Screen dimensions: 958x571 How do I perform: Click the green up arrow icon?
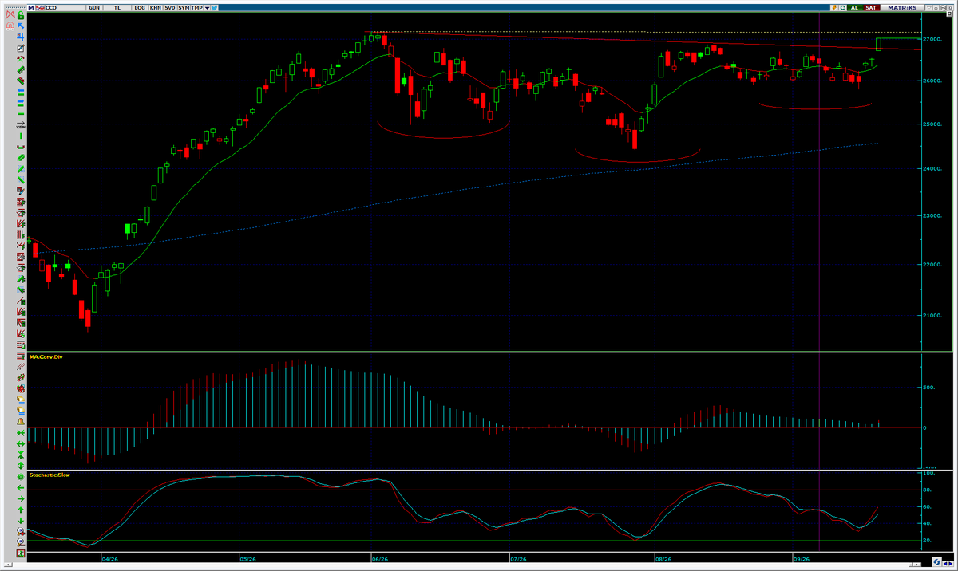tap(21, 510)
